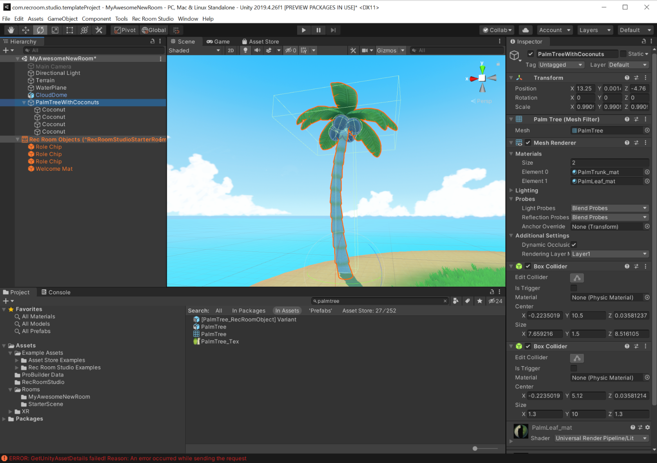Image resolution: width=657 pixels, height=463 pixels.
Task: Open the Layers dropdown in the toolbar
Action: tap(595, 30)
